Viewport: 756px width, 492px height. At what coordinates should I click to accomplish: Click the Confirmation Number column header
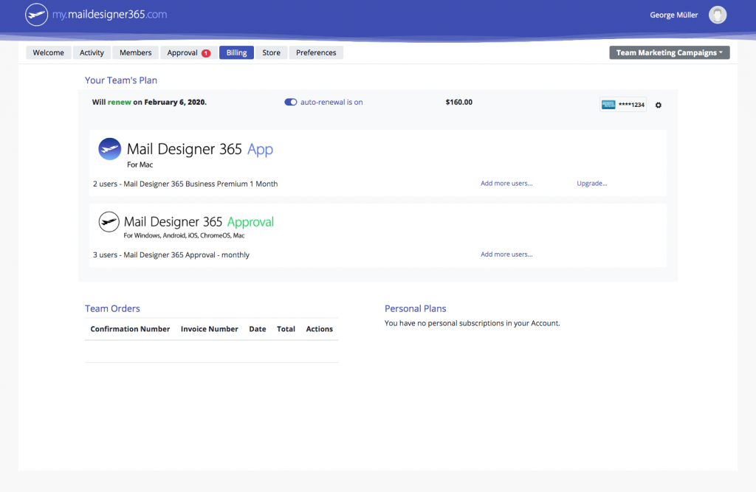[x=130, y=329]
